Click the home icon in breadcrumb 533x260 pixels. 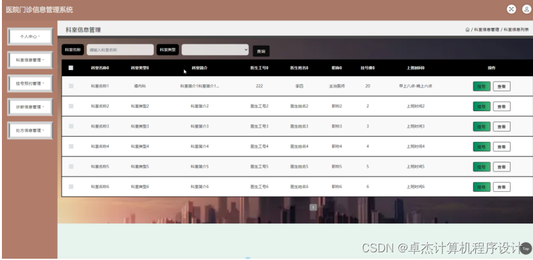click(x=468, y=30)
